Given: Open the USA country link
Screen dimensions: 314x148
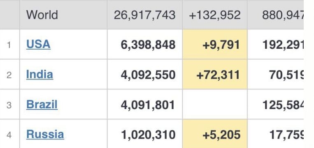Looking at the screenshot, I should [x=38, y=44].
